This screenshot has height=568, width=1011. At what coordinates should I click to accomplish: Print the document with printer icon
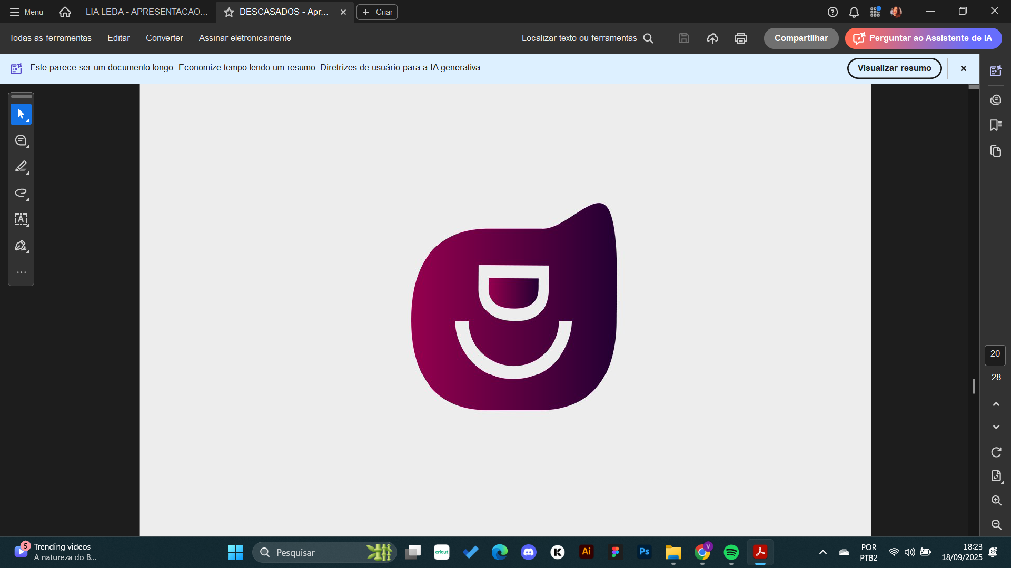(x=740, y=38)
